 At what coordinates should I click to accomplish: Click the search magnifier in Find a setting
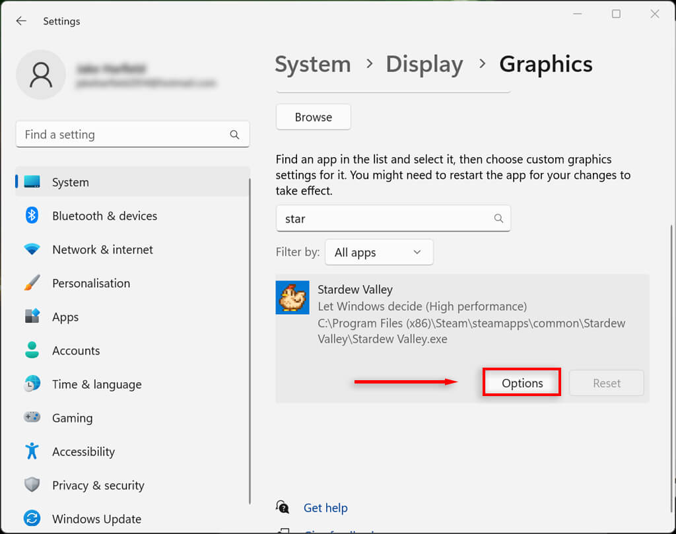pos(234,135)
